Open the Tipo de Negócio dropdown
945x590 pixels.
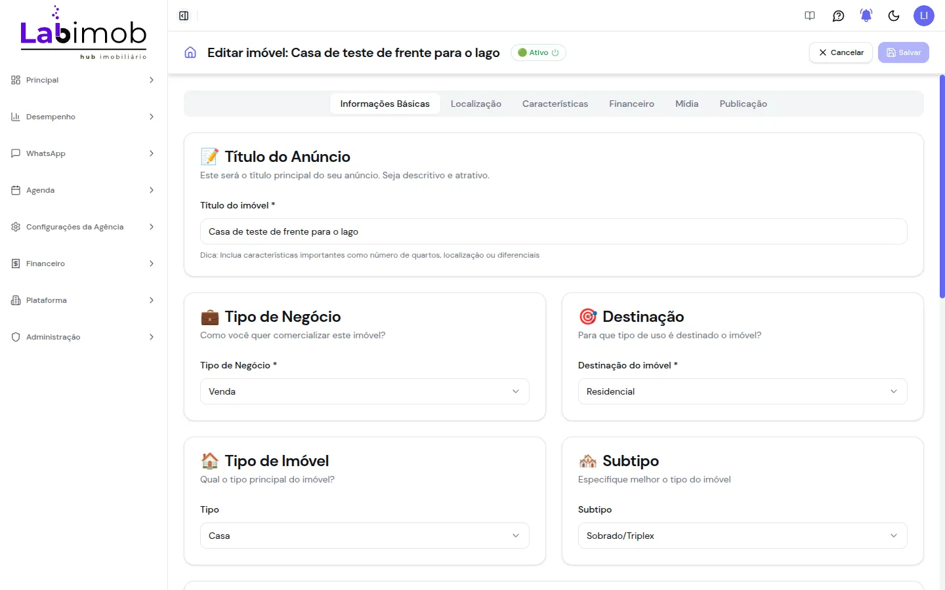364,391
